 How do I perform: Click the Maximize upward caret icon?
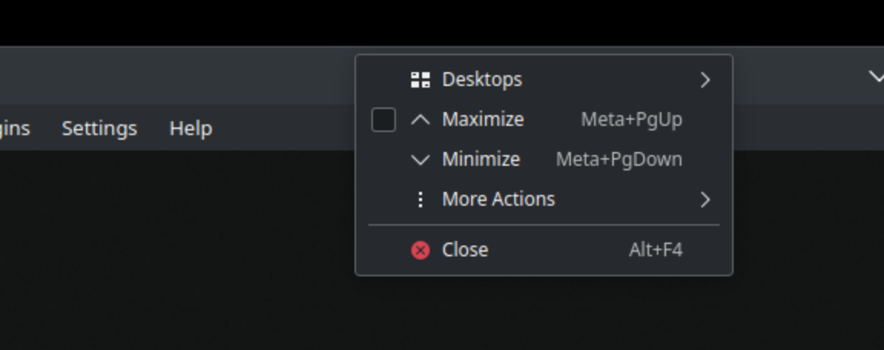[x=420, y=120]
